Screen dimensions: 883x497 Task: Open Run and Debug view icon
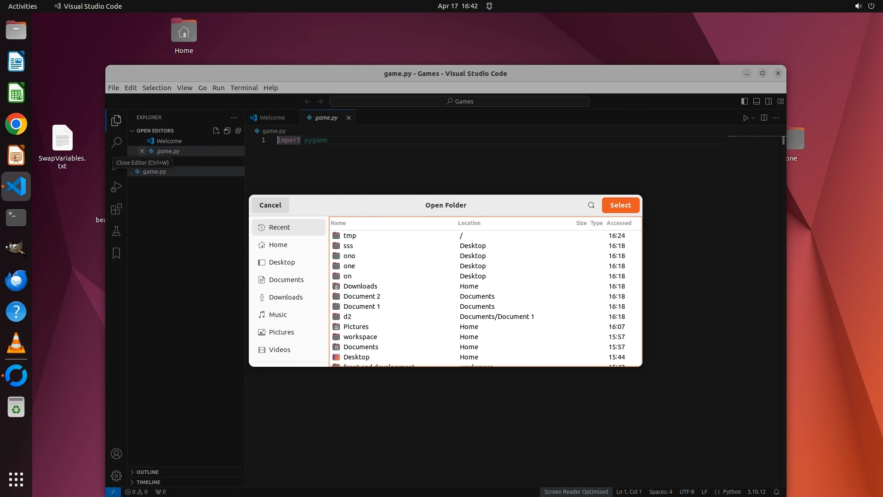tap(116, 187)
